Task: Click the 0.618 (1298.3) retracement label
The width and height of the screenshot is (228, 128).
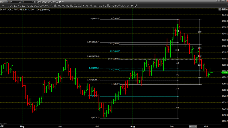Action: pos(114,59)
